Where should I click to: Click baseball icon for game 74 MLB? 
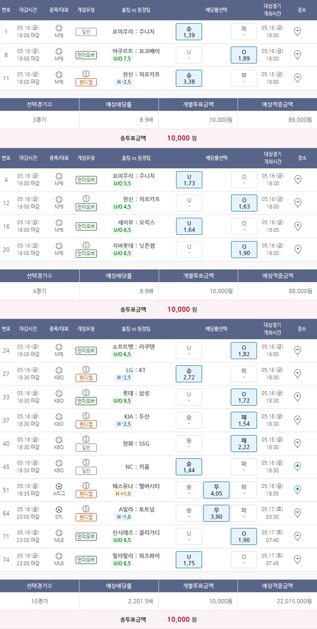(59, 556)
